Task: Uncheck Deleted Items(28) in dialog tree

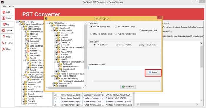Action: pos(57,33)
